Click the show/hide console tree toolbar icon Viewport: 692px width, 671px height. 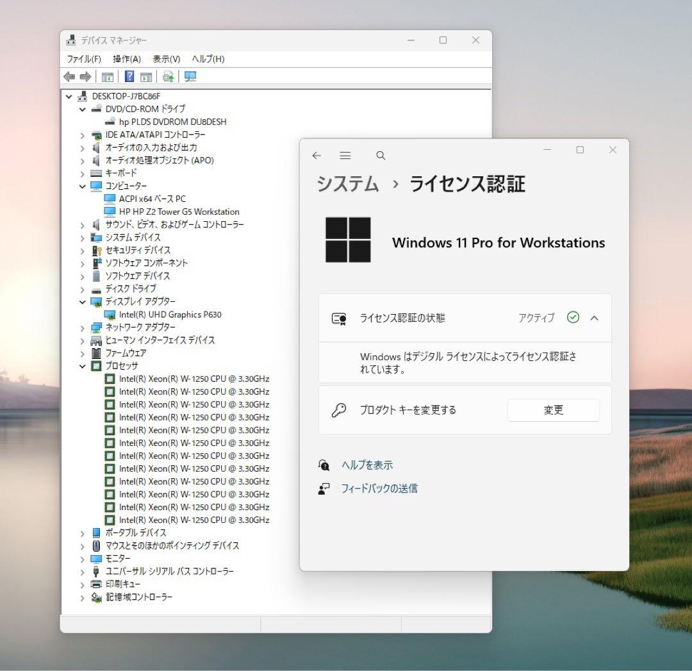pyautogui.click(x=107, y=77)
